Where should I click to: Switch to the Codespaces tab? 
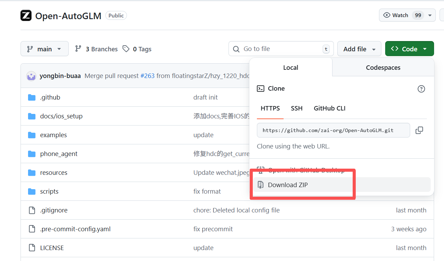[x=383, y=68]
